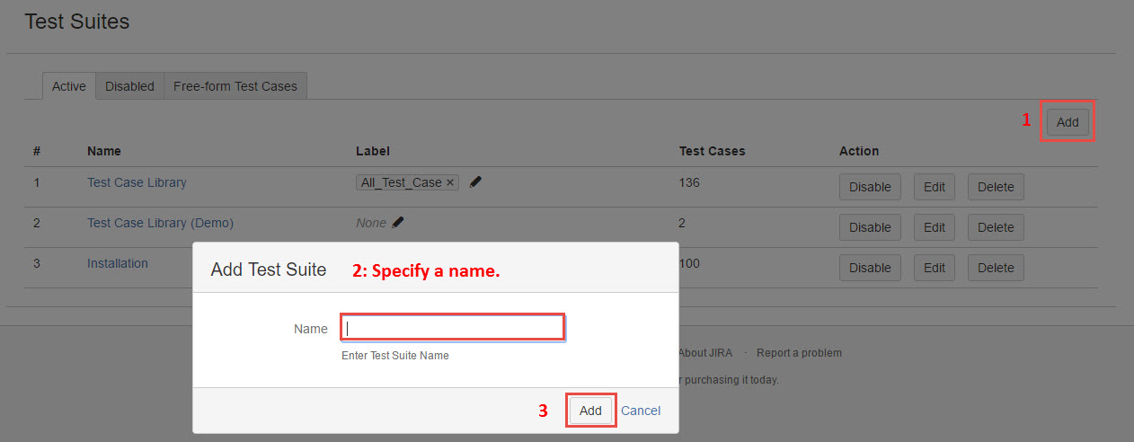The image size is (1134, 442).
Task: Switch to the Disabled tab
Action: pyautogui.click(x=129, y=86)
